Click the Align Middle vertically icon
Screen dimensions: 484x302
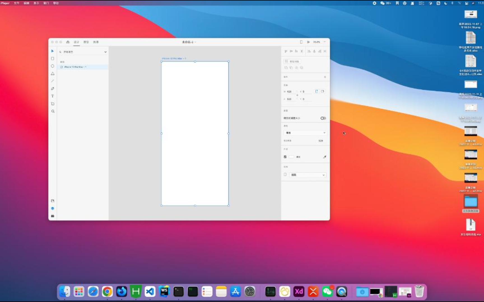[x=291, y=51]
